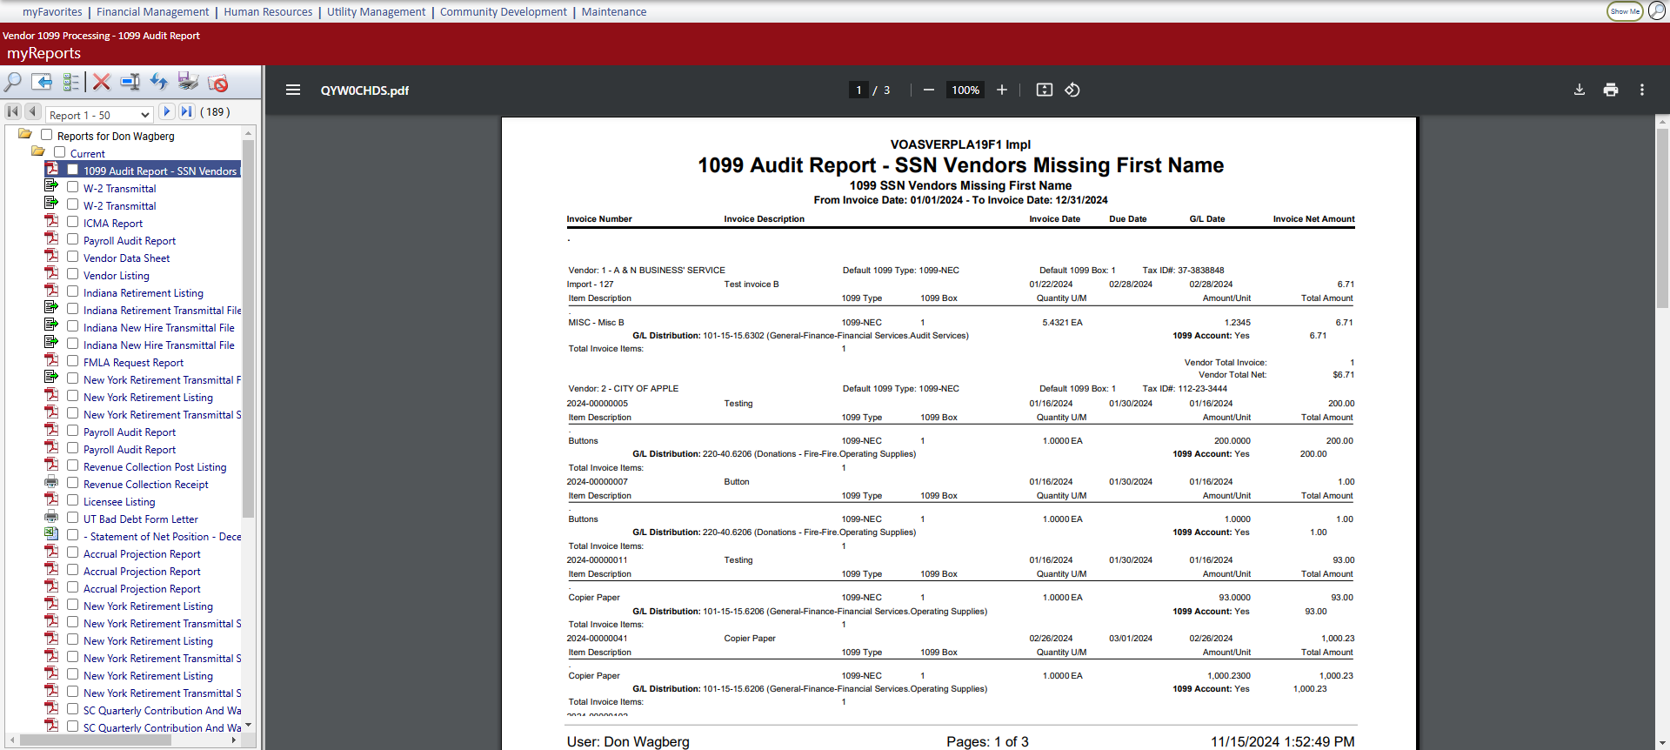
Task: Select the Statement of Net Position report
Action: (x=162, y=537)
